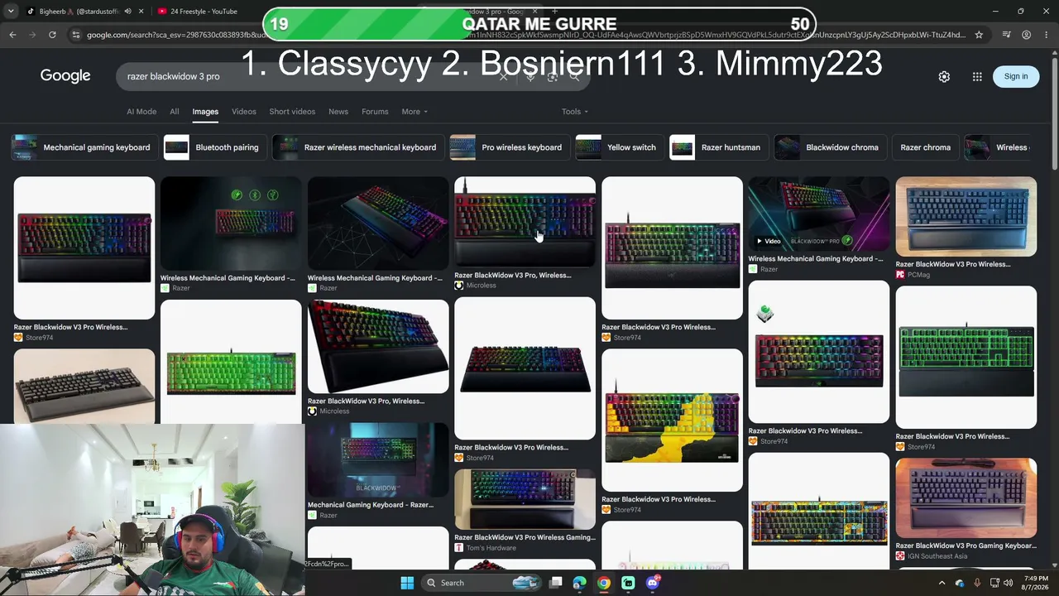
Task: Open the Windows Start menu
Action: [407, 583]
